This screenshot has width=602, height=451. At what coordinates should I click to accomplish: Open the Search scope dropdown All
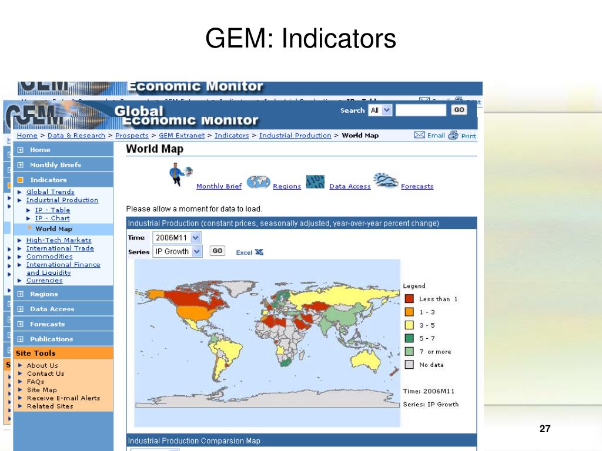380,110
